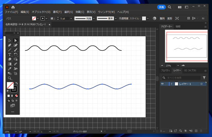212x137 pixels.
Task: Select the Artboard tool
Action: 16,73
